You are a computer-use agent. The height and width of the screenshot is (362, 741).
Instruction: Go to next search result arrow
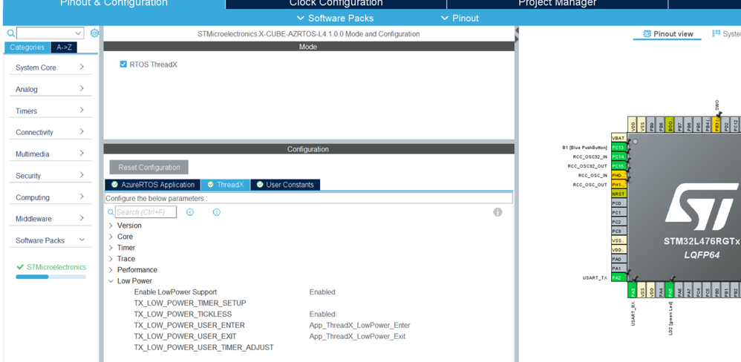point(217,212)
